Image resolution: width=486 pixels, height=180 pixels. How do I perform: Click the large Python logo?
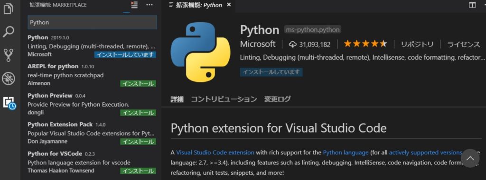(x=200, y=52)
